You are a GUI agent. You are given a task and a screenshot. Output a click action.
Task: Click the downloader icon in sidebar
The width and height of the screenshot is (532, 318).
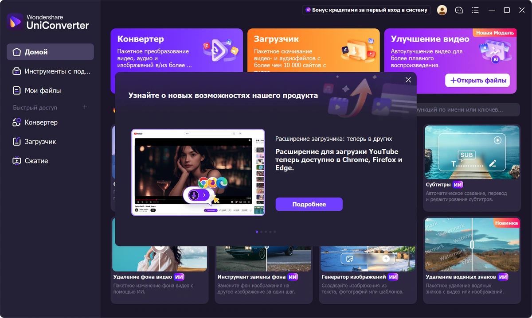(17, 142)
